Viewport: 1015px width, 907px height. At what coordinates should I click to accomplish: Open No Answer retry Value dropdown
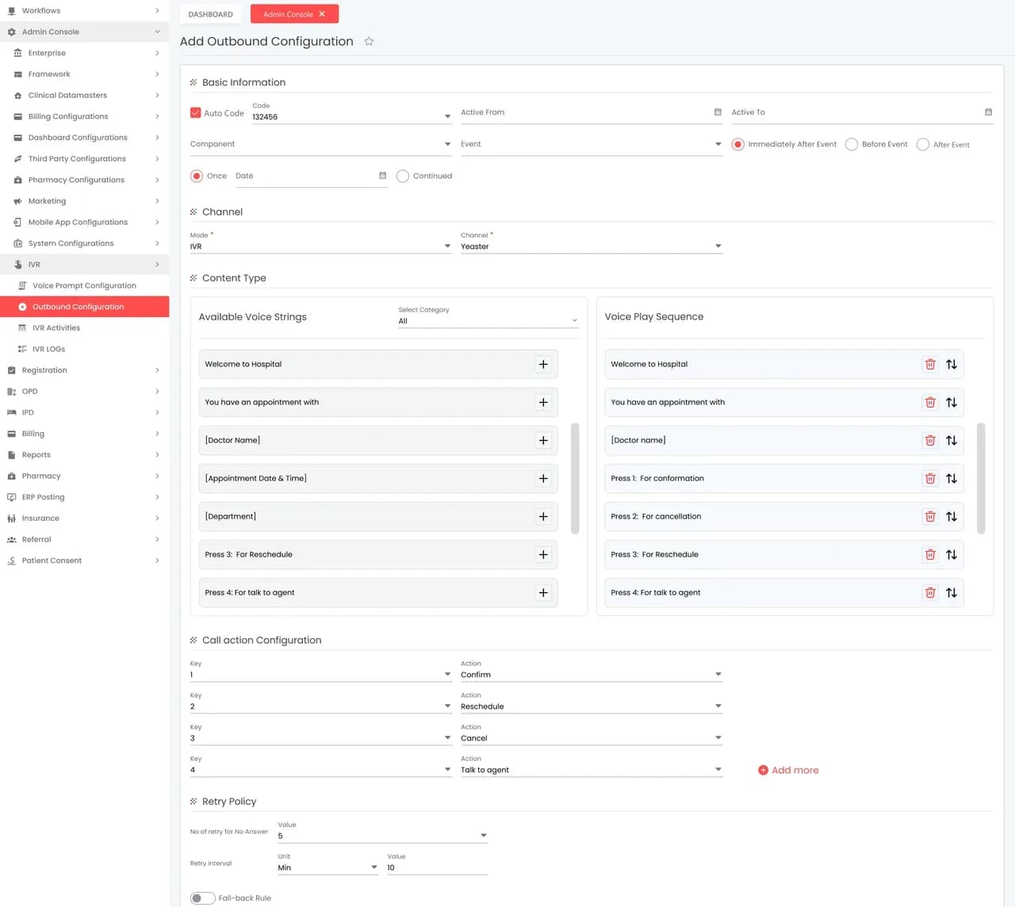click(383, 832)
